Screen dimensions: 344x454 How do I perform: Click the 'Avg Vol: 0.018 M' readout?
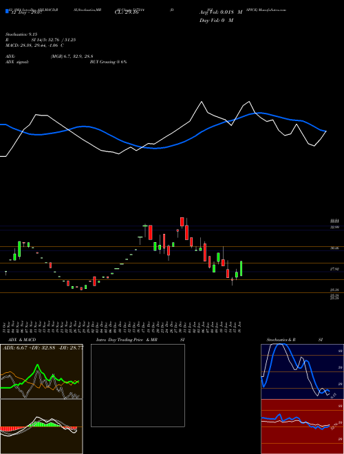(221, 12)
